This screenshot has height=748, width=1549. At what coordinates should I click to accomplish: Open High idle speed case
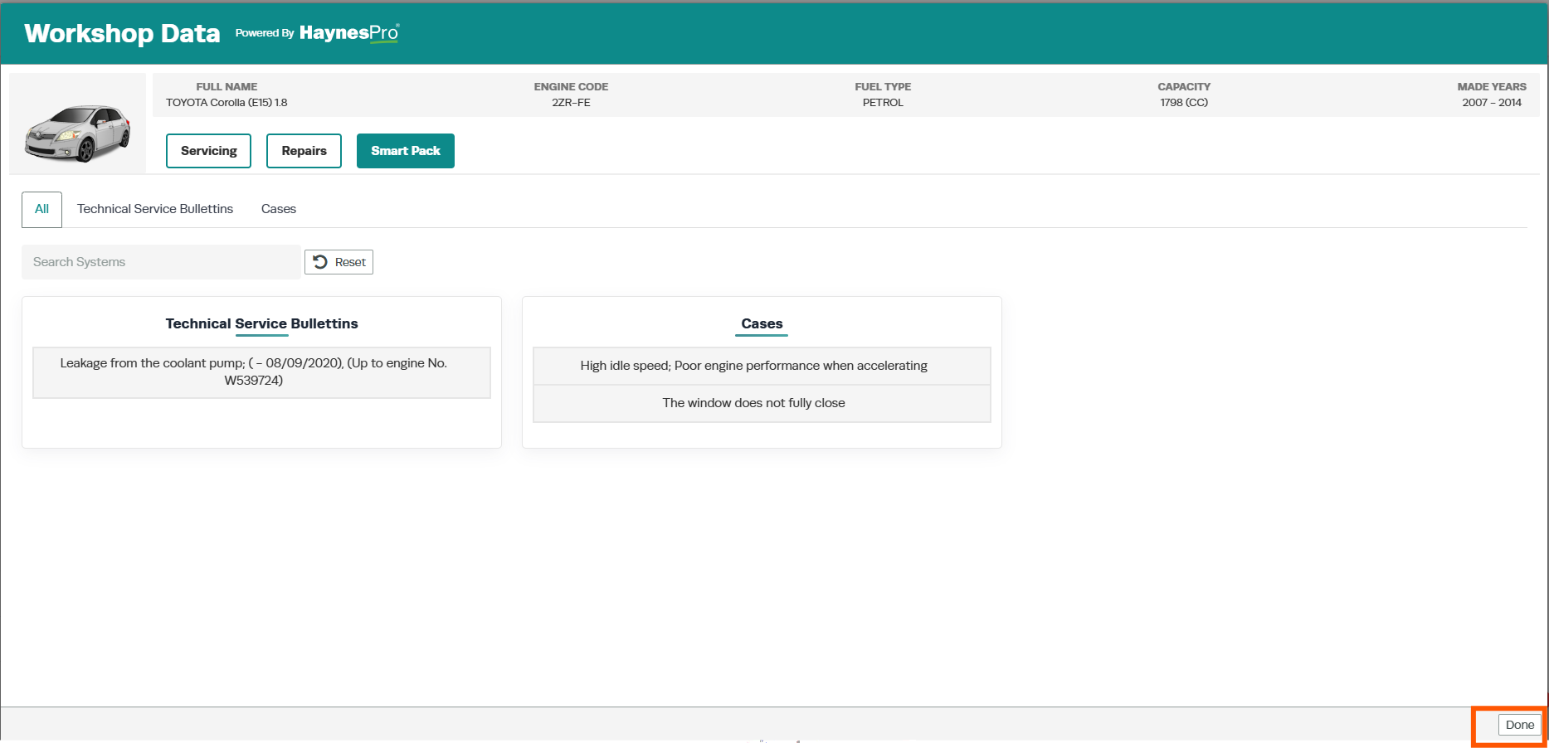(x=762, y=366)
